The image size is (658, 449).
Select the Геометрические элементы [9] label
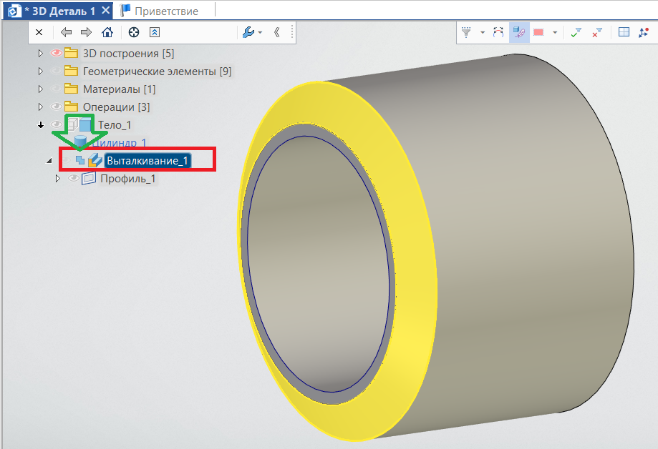pos(157,71)
